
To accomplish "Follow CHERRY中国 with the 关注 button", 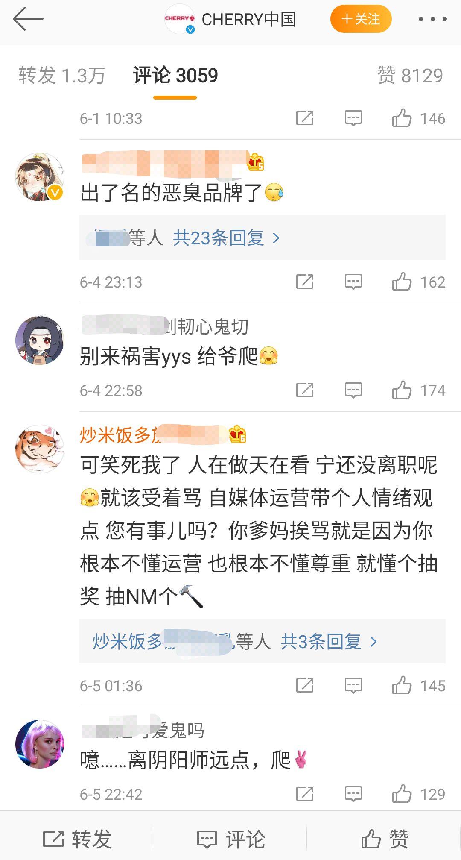I will coord(361,19).
